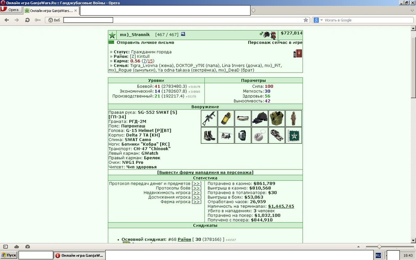Screen dimensions: 416x260
Task: Click the small blue icon after [467 / 467]
Action: [x=183, y=34]
